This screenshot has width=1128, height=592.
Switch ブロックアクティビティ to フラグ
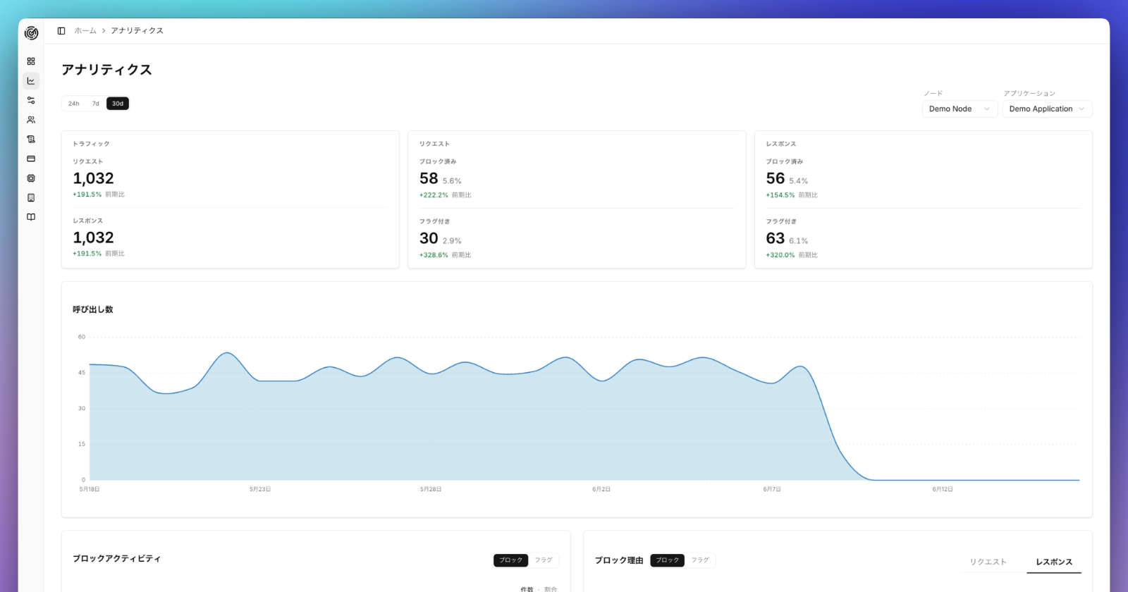click(x=544, y=560)
